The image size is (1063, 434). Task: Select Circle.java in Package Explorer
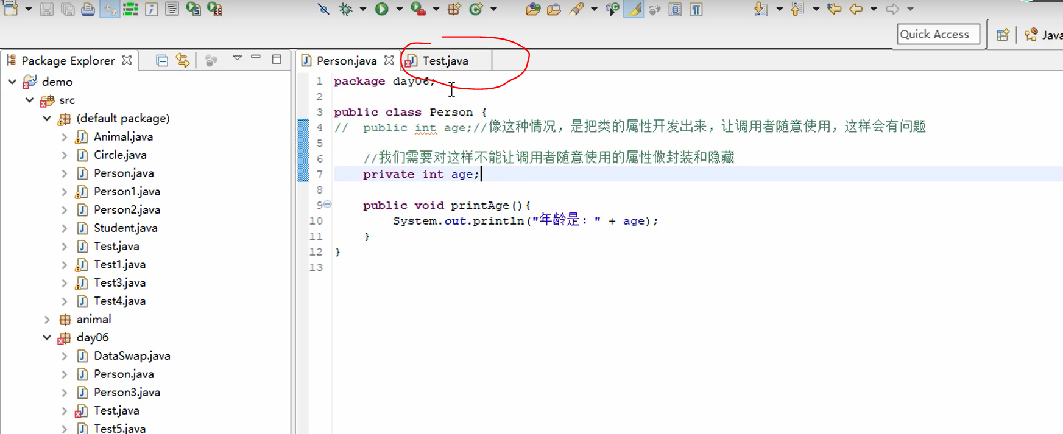click(120, 155)
